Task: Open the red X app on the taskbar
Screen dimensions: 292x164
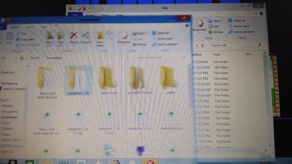Action: [x=150, y=161]
